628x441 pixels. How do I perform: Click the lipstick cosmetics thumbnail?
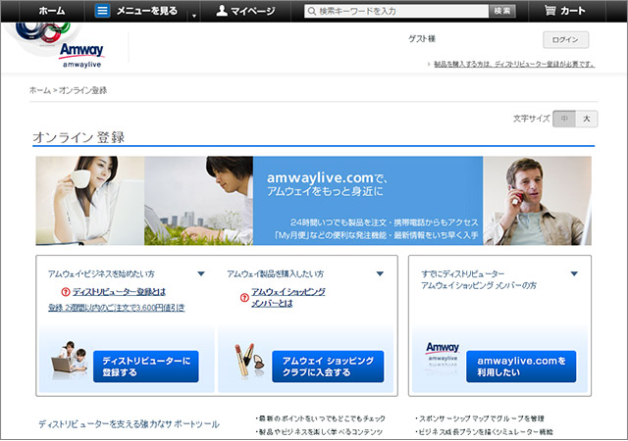click(250, 361)
